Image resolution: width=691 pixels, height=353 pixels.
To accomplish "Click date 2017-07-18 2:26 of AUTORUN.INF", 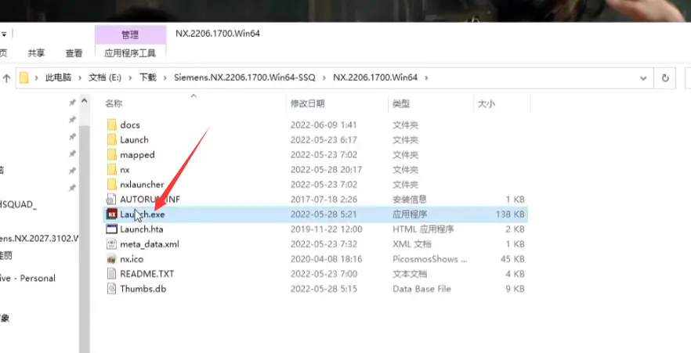I will point(324,200).
